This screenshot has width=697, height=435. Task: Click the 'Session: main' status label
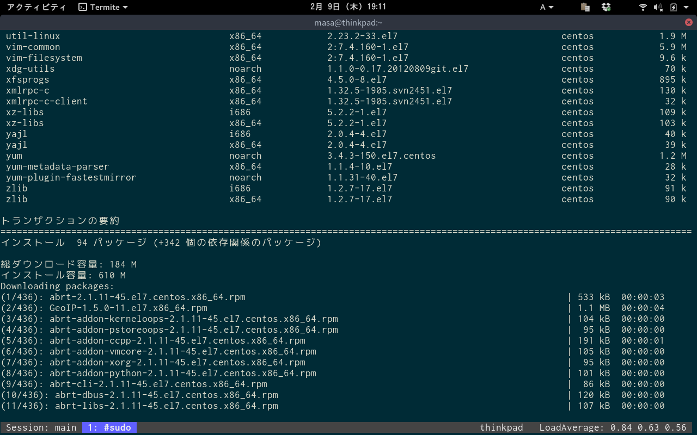click(x=41, y=427)
